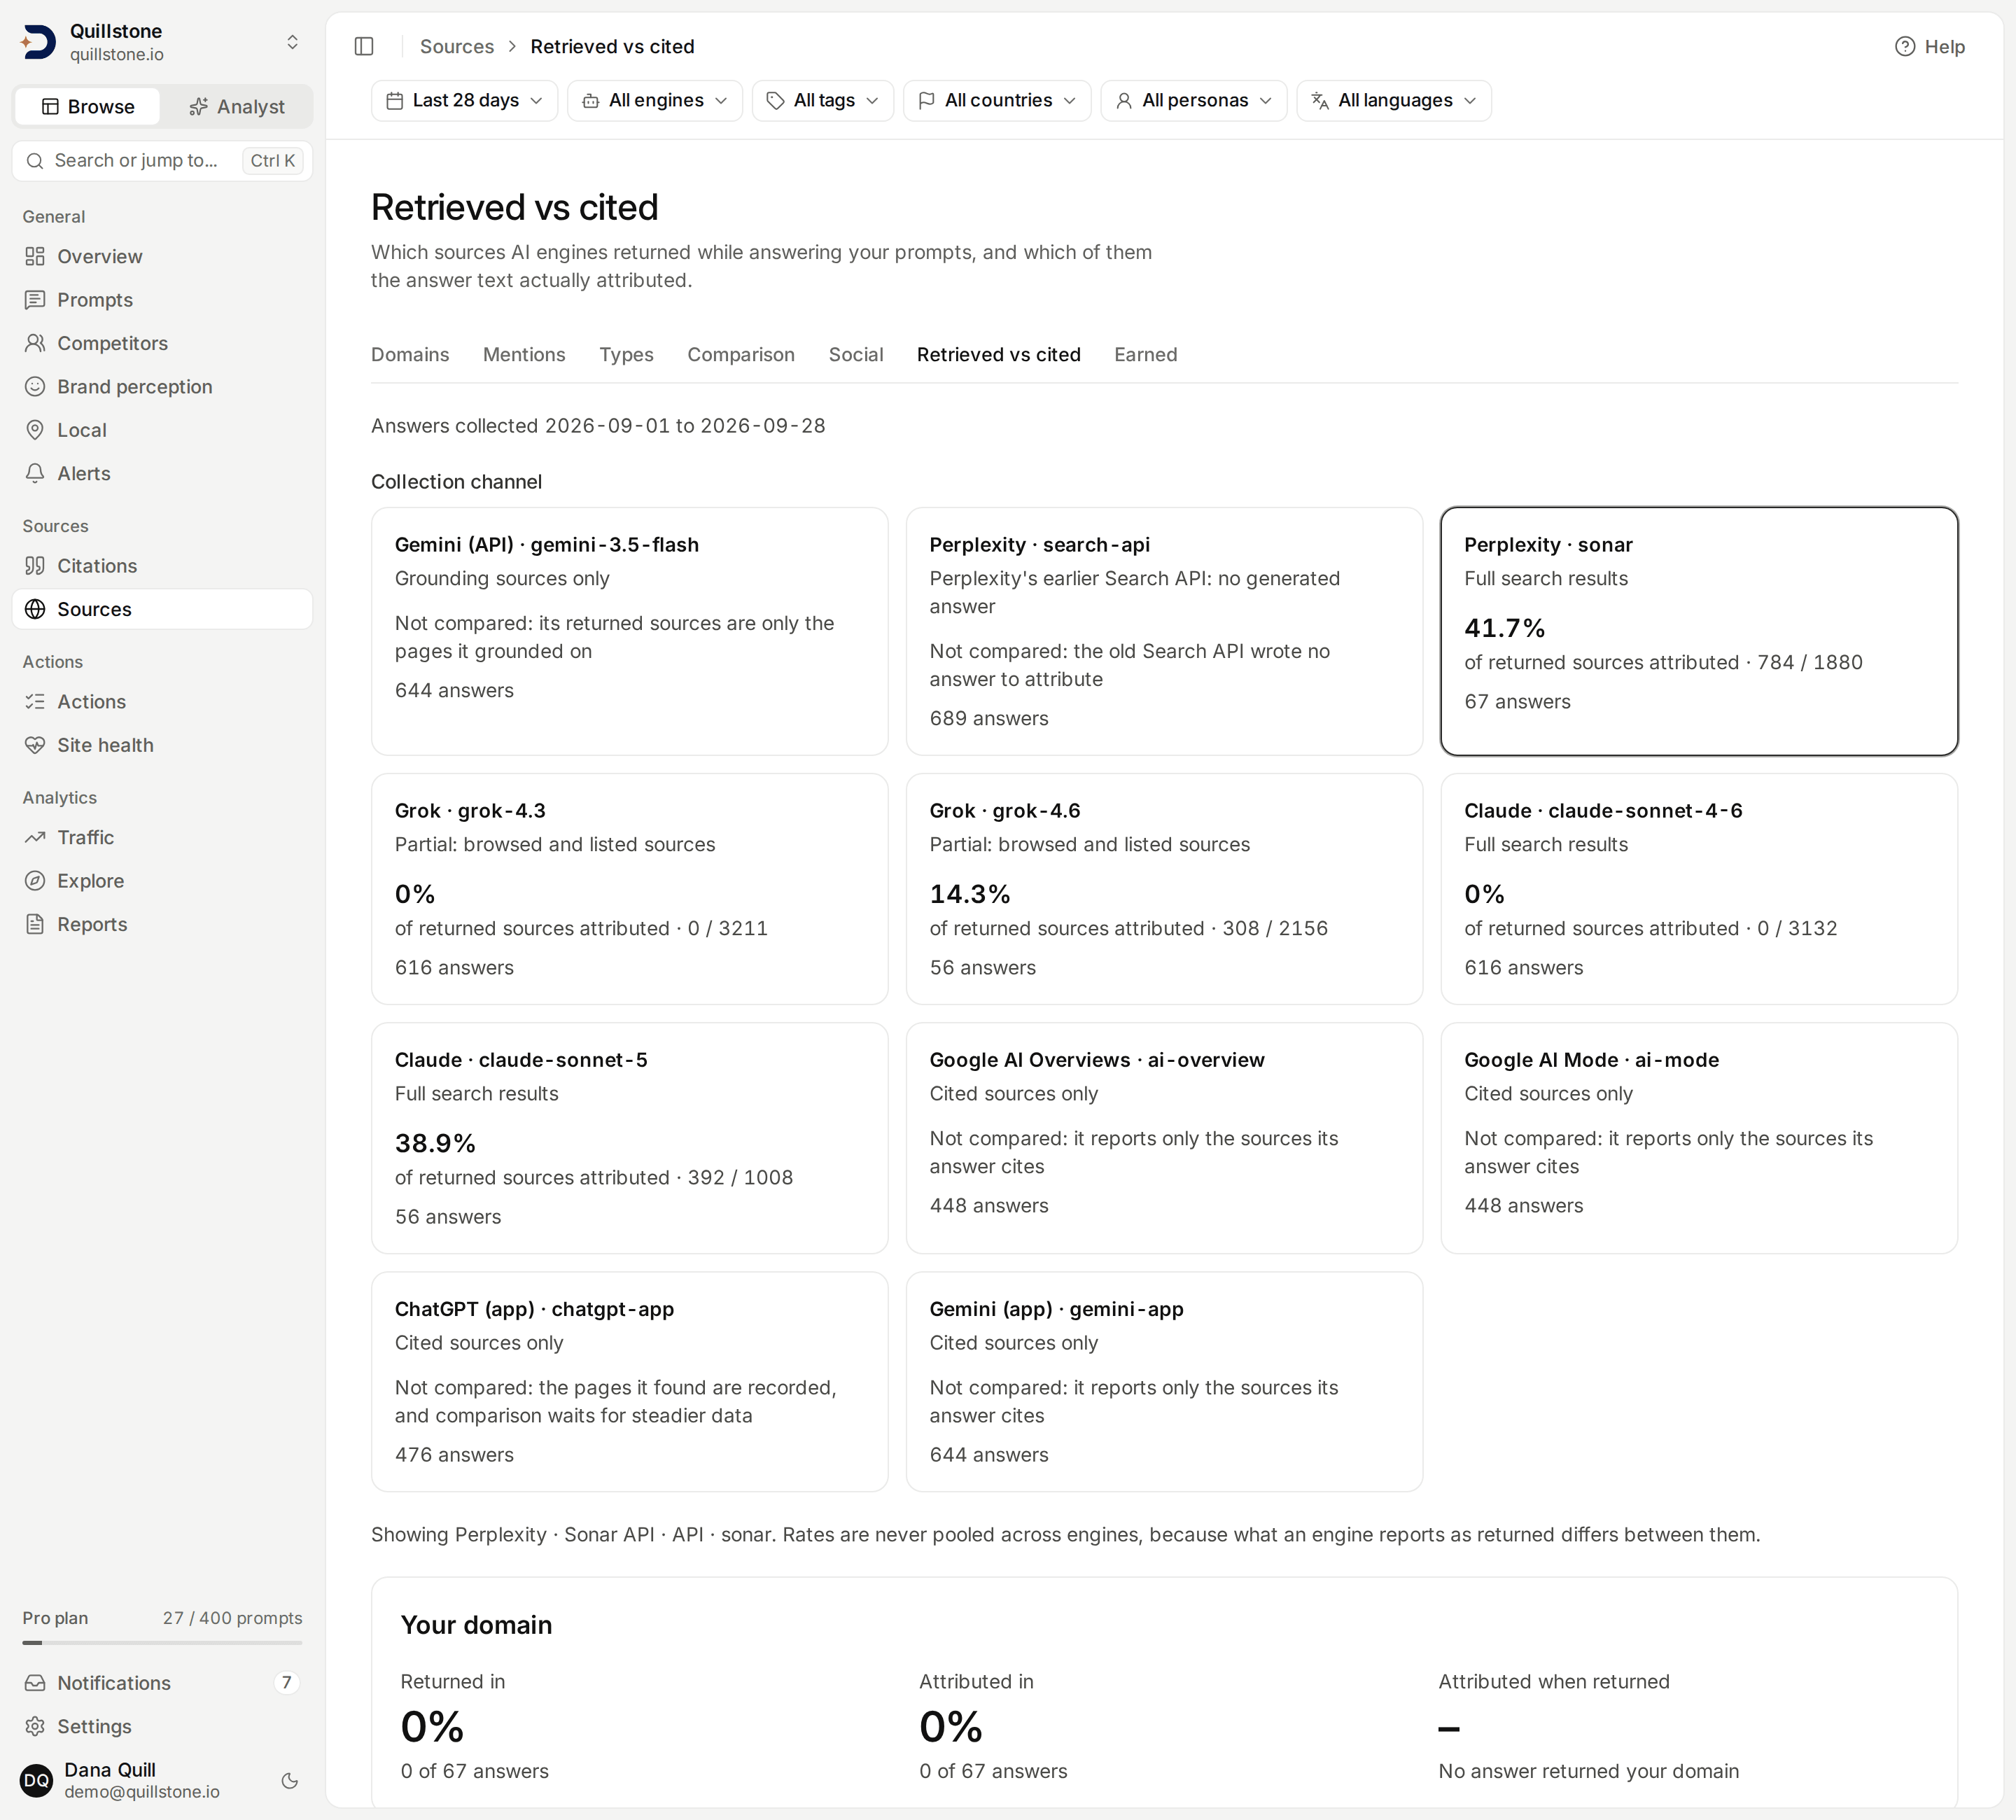Screen dimensions: 2016x1820
Task: Switch to the Mentions tab
Action: [524, 354]
